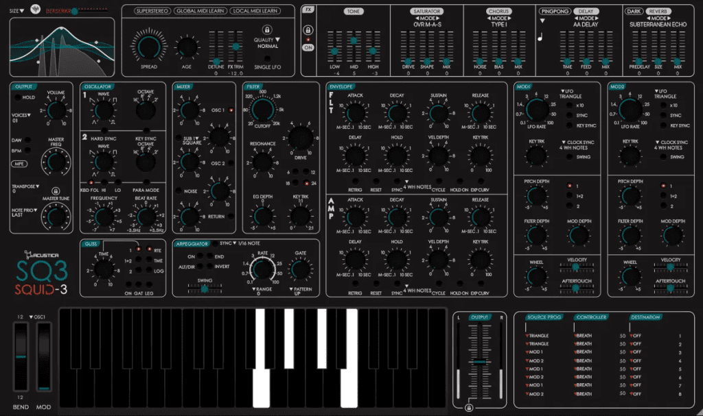Open the Size dropdown at top left
This screenshot has width=703, height=416.
[x=16, y=10]
